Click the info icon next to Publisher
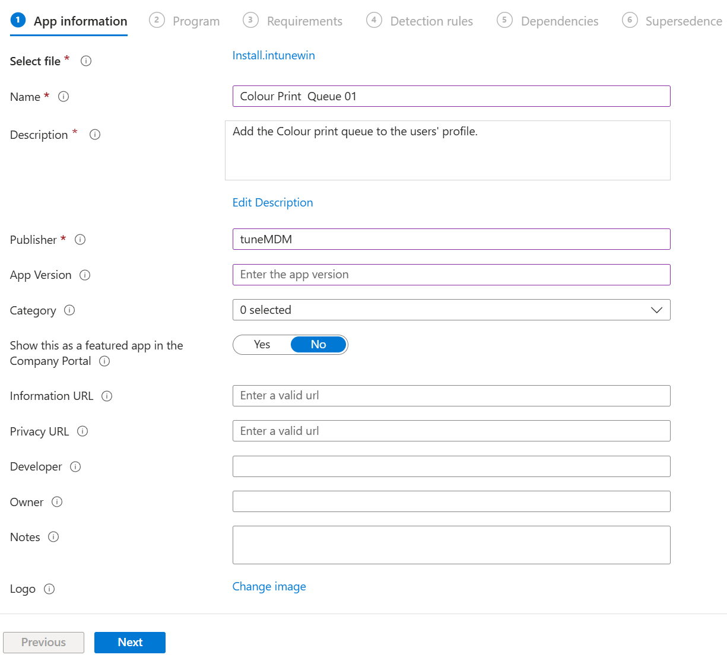This screenshot has width=727, height=661. [80, 240]
